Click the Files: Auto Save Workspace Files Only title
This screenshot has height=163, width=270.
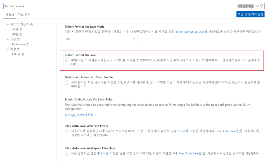(x=90, y=148)
